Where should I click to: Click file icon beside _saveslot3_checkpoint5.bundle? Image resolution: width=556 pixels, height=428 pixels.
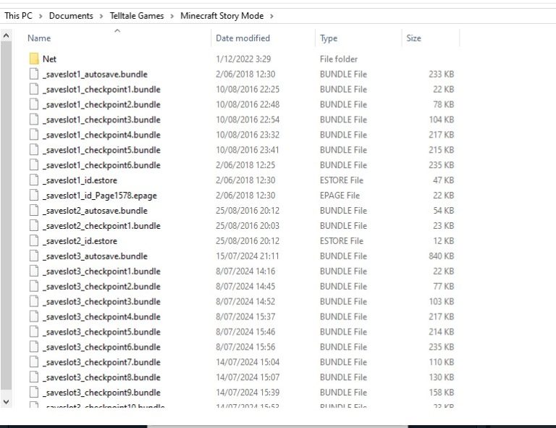pos(34,332)
